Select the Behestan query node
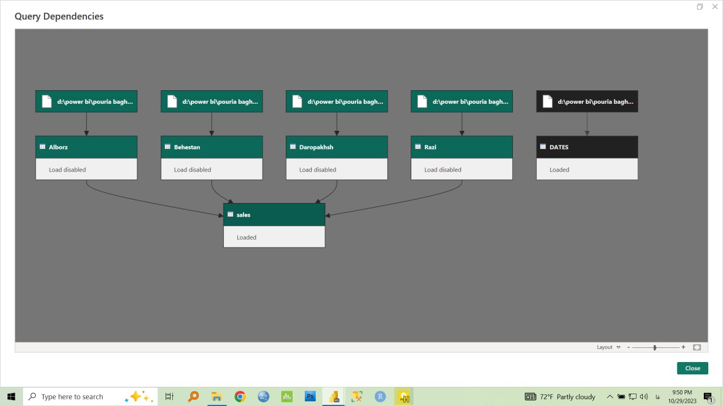The width and height of the screenshot is (723, 406). [211, 147]
